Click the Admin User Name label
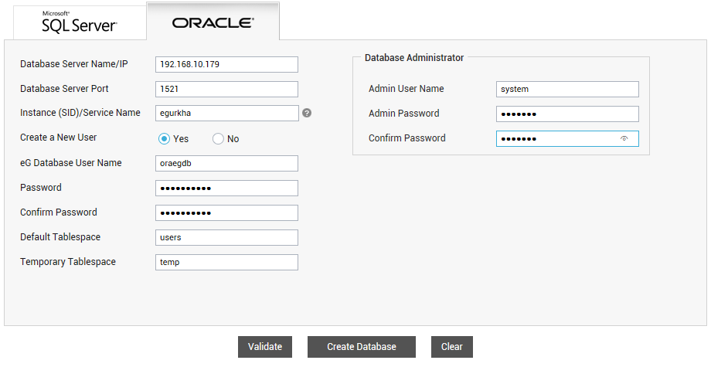This screenshot has height=367, width=711. click(407, 88)
